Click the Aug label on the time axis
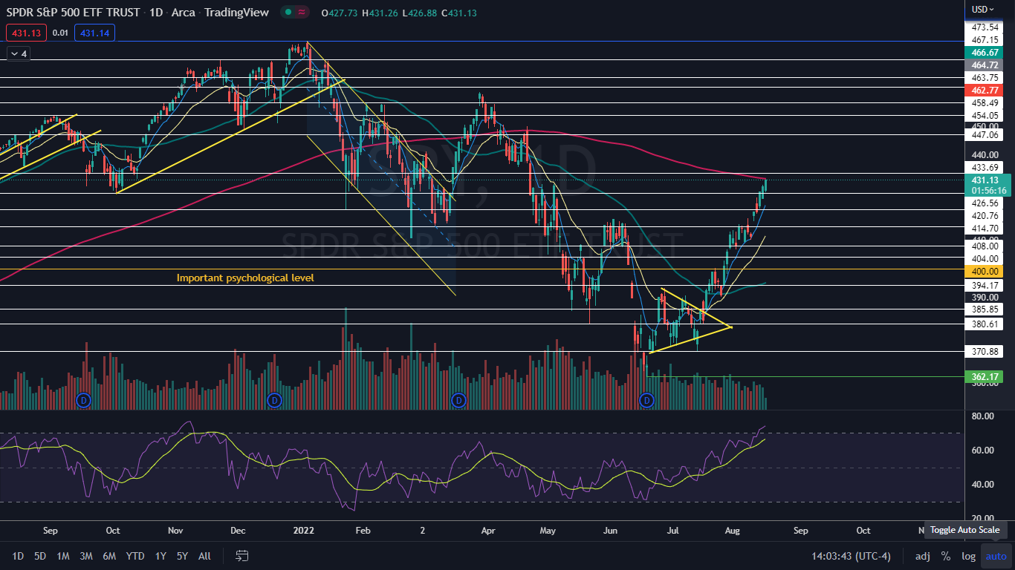Image resolution: width=1015 pixels, height=570 pixels. 732,531
